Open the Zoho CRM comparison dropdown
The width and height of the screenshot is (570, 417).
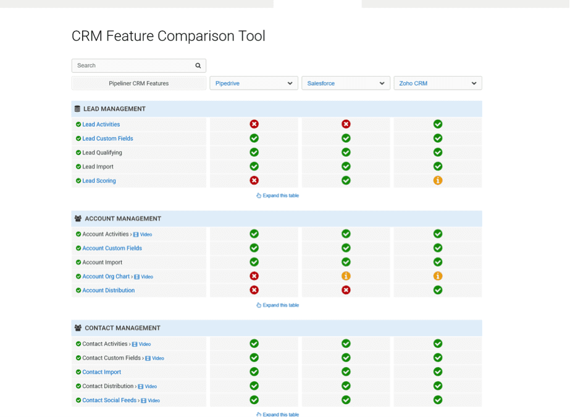438,83
